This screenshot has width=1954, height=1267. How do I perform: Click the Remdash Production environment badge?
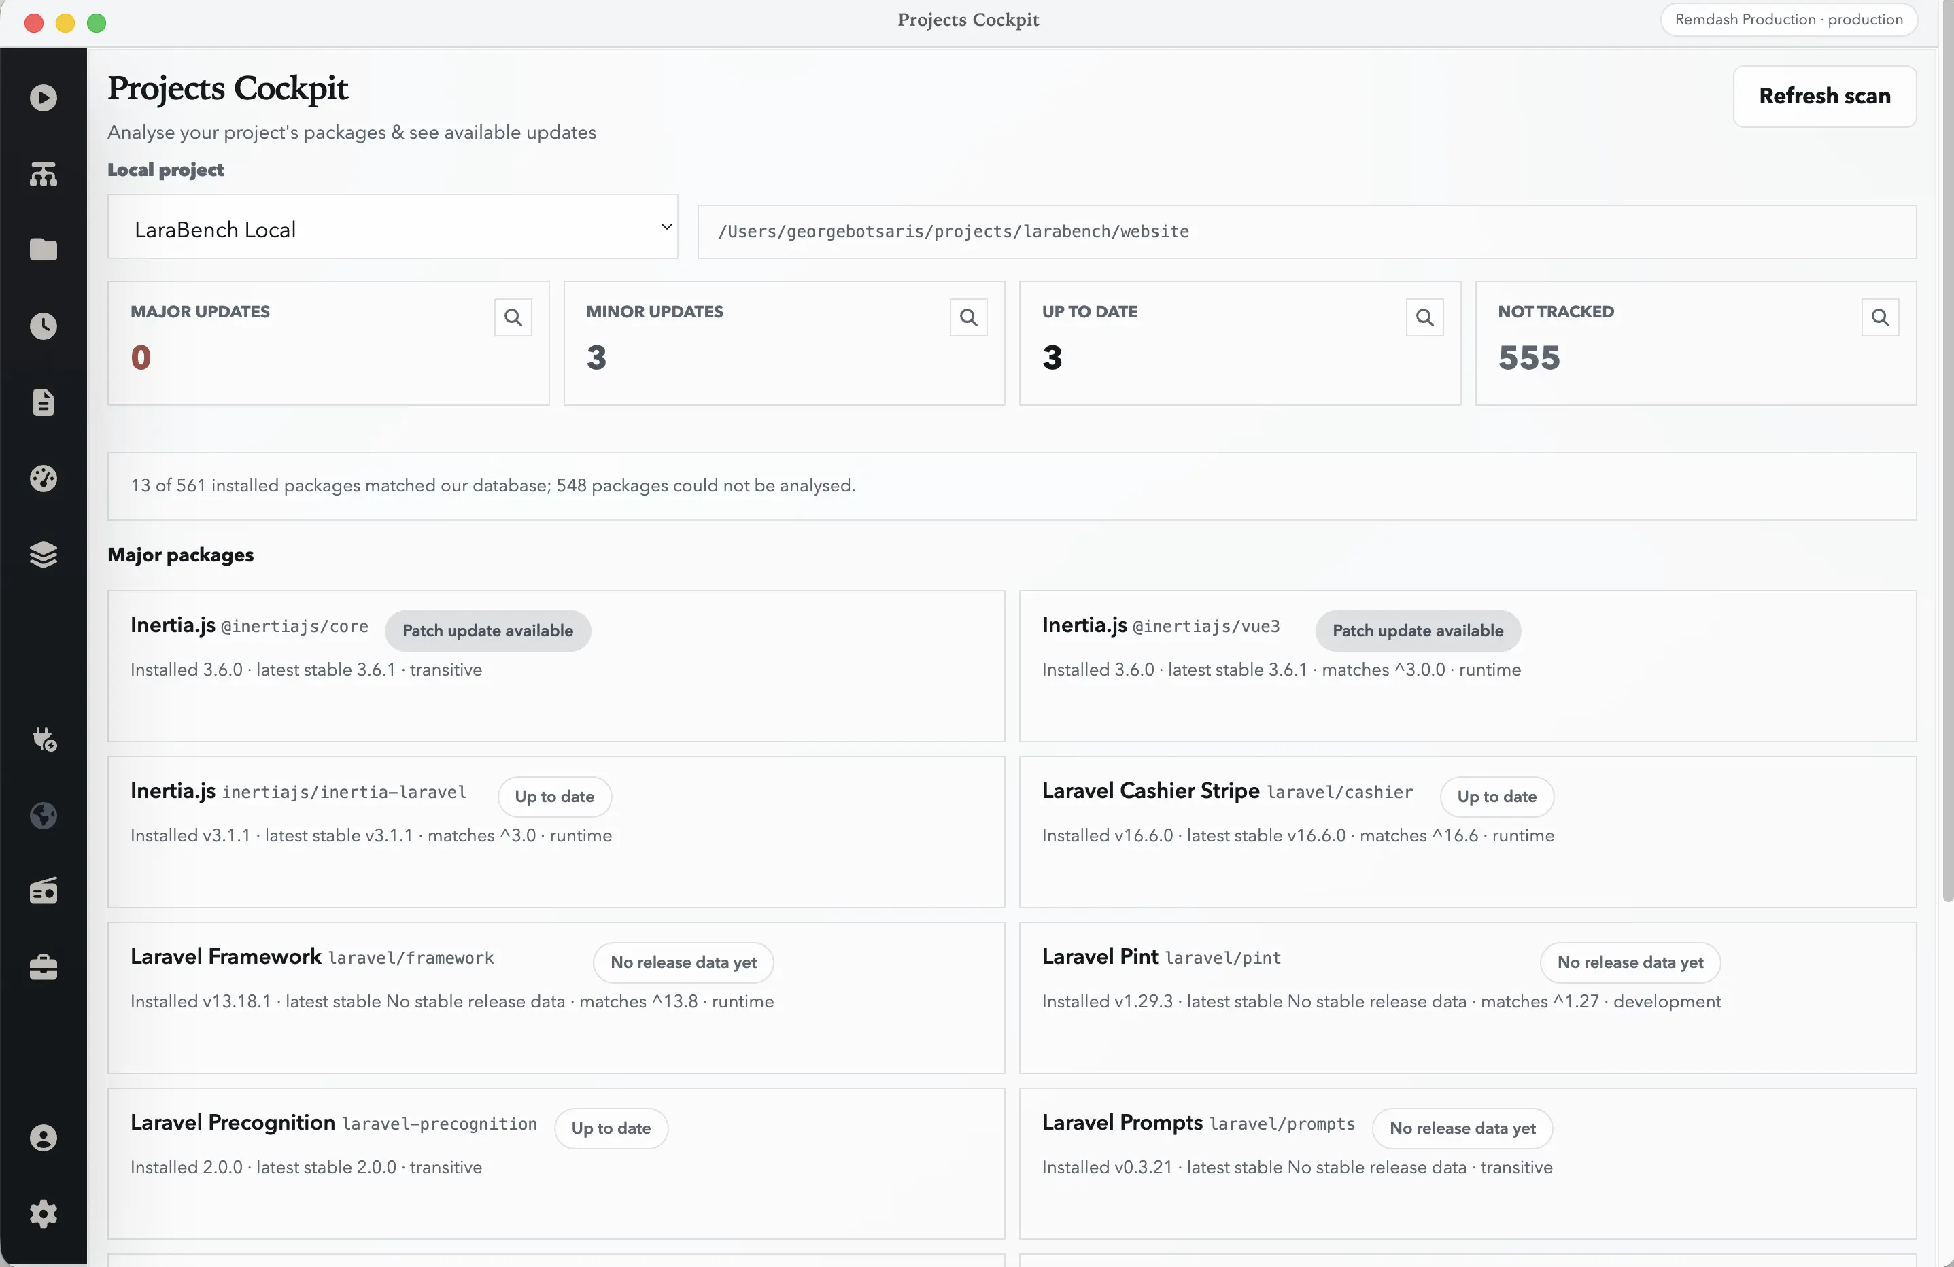(x=1788, y=20)
